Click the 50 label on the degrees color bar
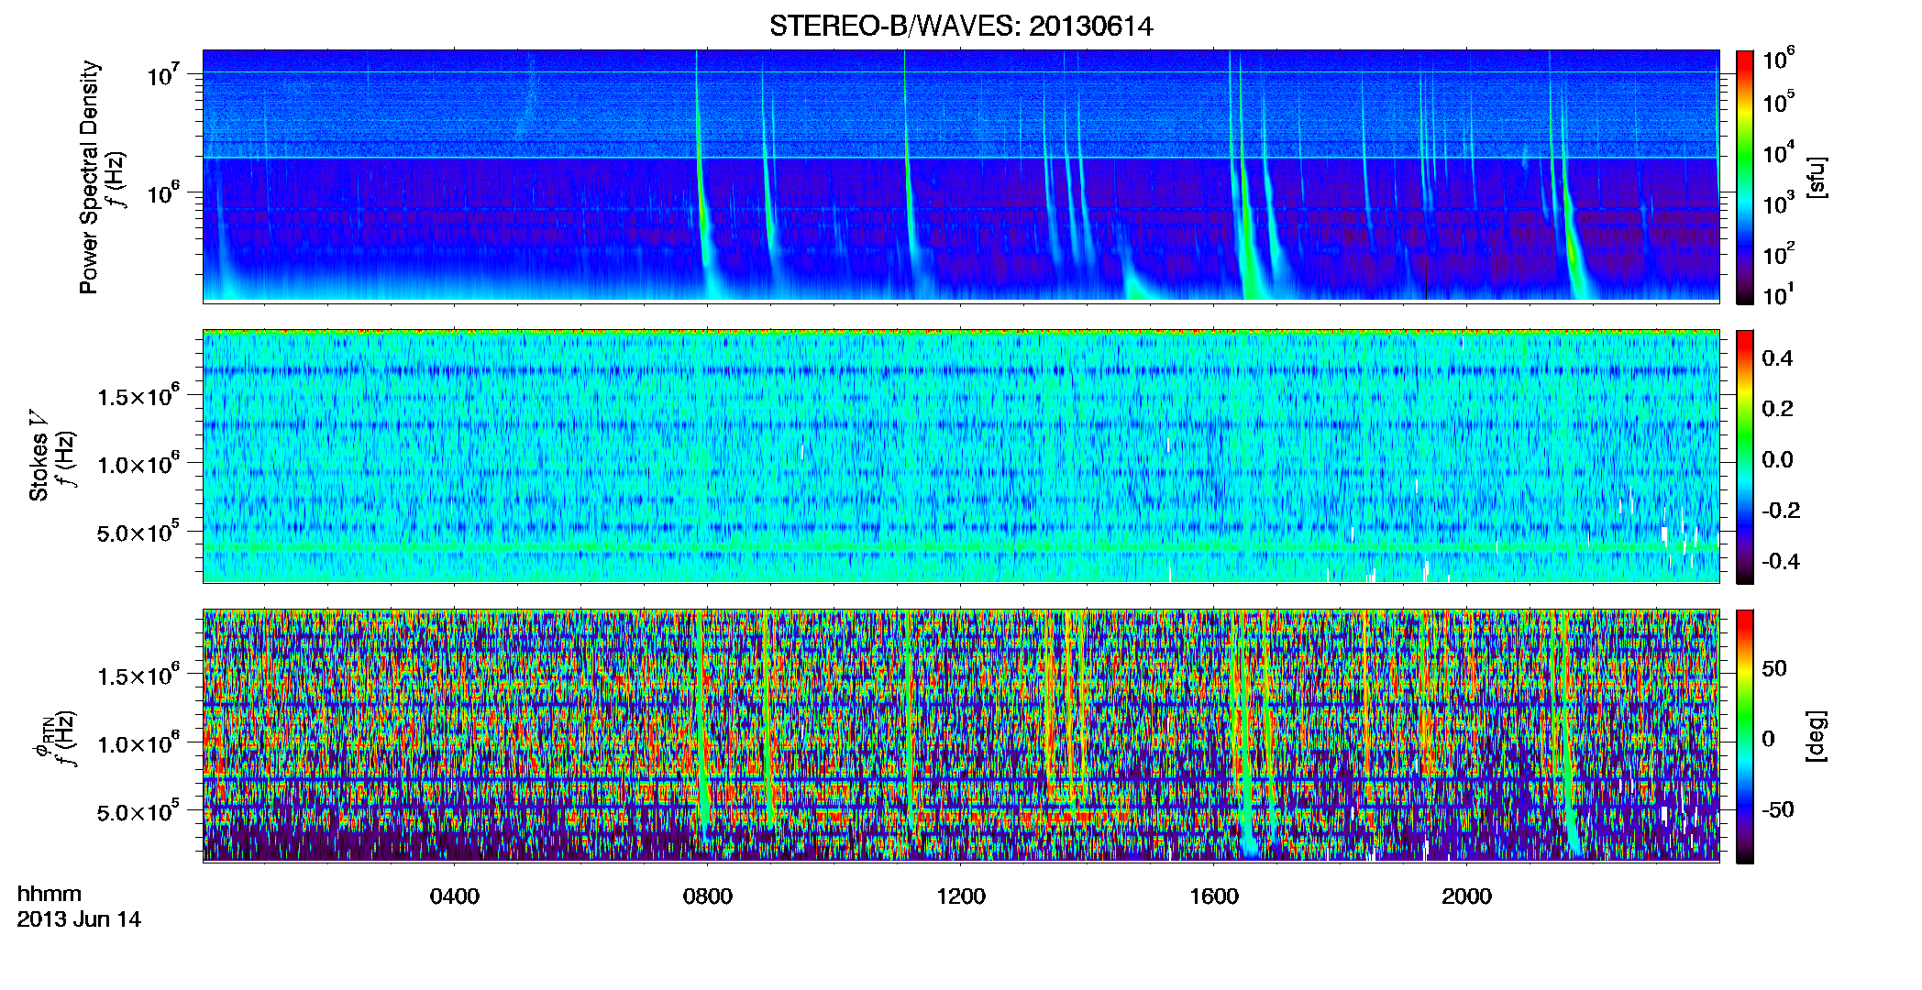 pos(1774,668)
